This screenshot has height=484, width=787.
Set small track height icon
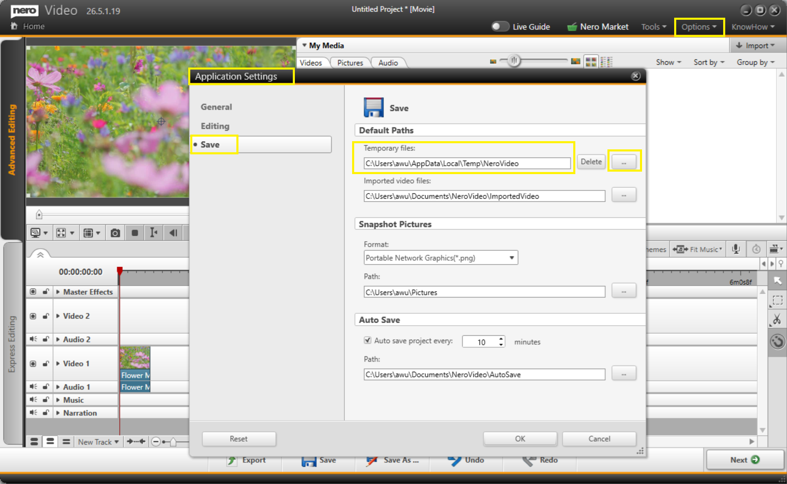tap(66, 442)
